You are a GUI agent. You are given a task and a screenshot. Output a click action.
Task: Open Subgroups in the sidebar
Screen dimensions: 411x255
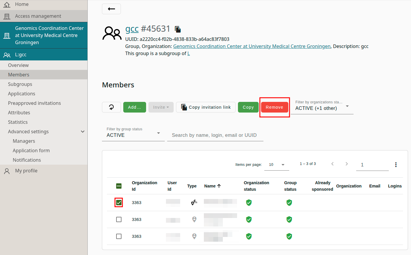click(x=20, y=84)
